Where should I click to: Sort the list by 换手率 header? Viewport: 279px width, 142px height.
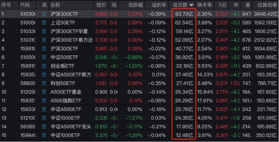click(205, 5)
